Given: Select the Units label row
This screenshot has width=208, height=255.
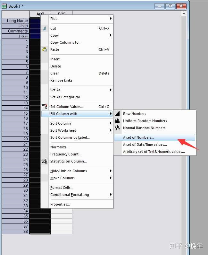Looking at the screenshot, I should (x=16, y=26).
